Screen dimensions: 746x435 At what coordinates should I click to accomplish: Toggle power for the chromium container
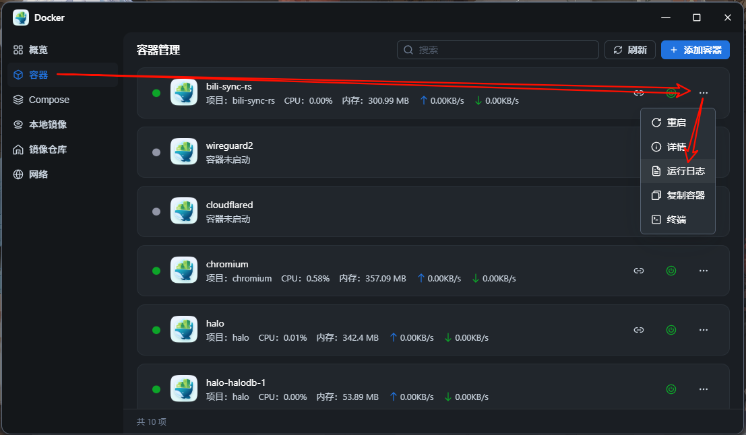point(671,271)
